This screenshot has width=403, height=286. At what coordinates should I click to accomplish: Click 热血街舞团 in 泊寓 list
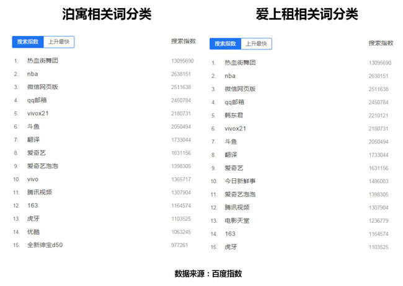[x=43, y=61]
